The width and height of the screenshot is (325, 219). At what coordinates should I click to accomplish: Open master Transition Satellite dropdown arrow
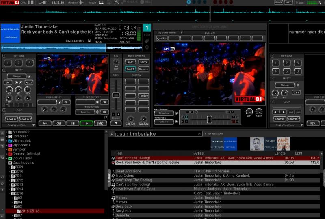176,122
